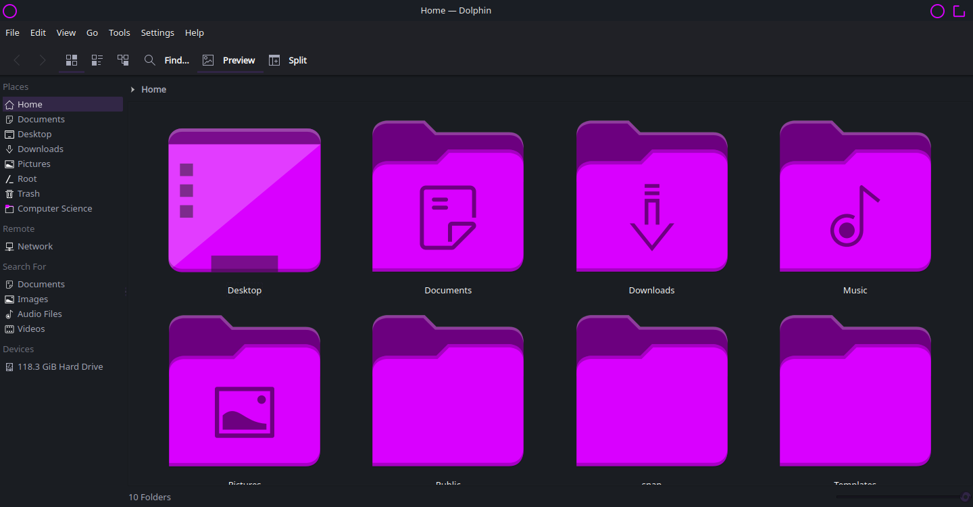Open the File menu
Viewport: 973px width, 507px height.
pos(12,32)
